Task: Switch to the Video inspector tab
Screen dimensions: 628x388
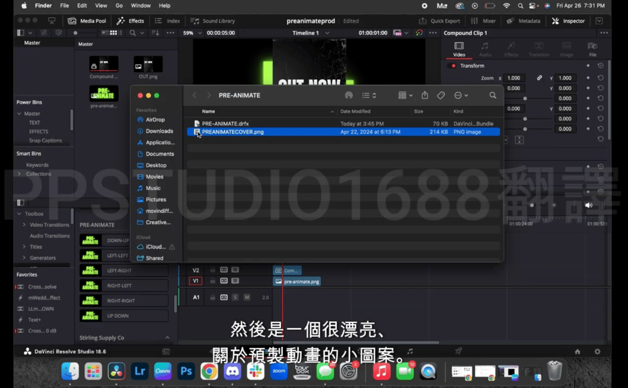Action: tap(459, 49)
